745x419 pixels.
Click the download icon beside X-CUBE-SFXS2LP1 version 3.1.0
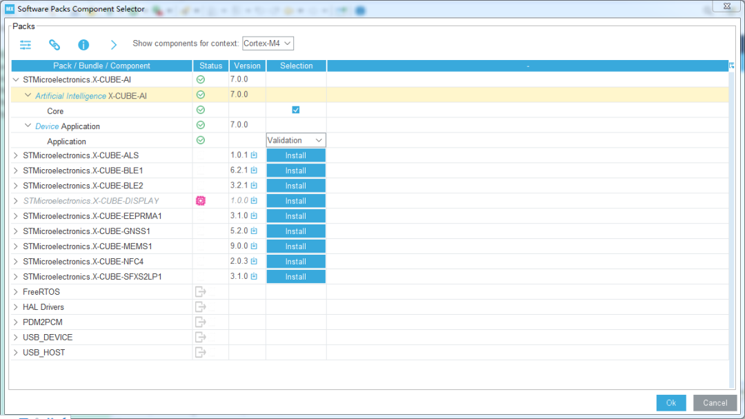coord(254,276)
